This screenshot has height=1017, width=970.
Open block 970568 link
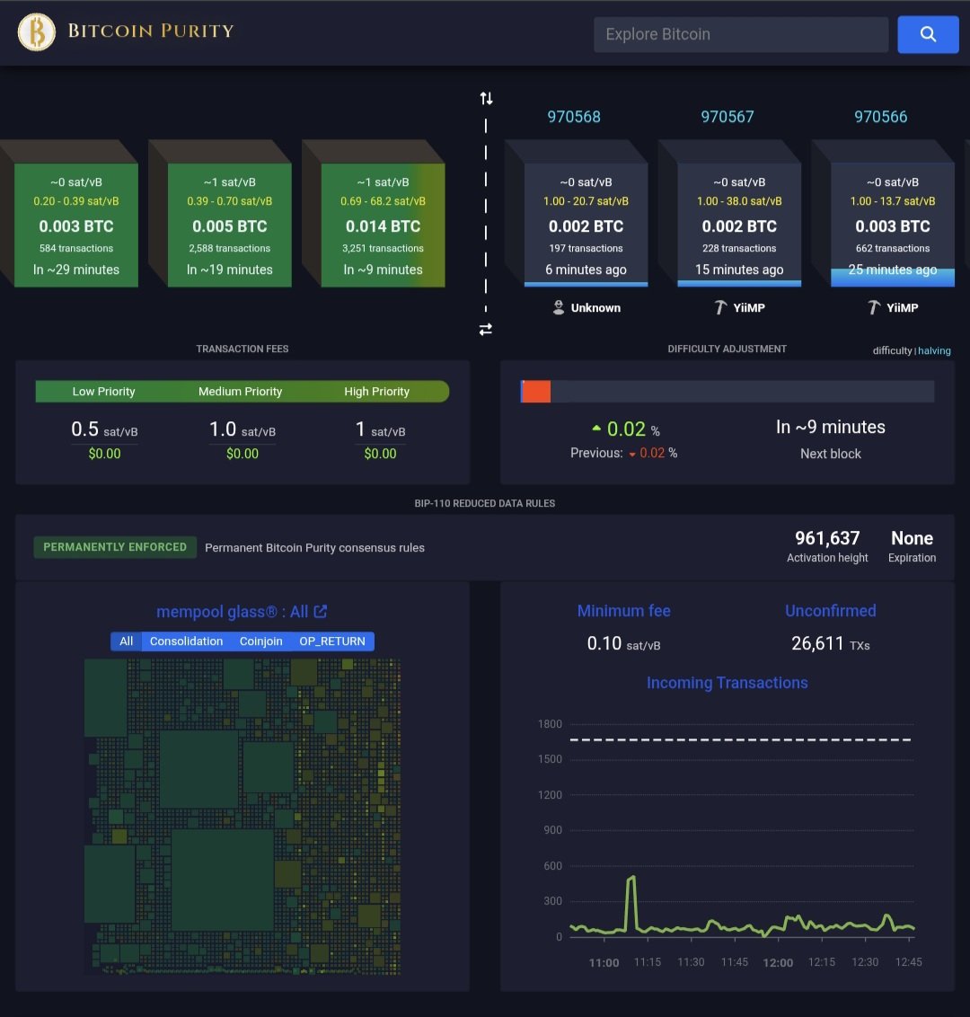pyautogui.click(x=574, y=117)
